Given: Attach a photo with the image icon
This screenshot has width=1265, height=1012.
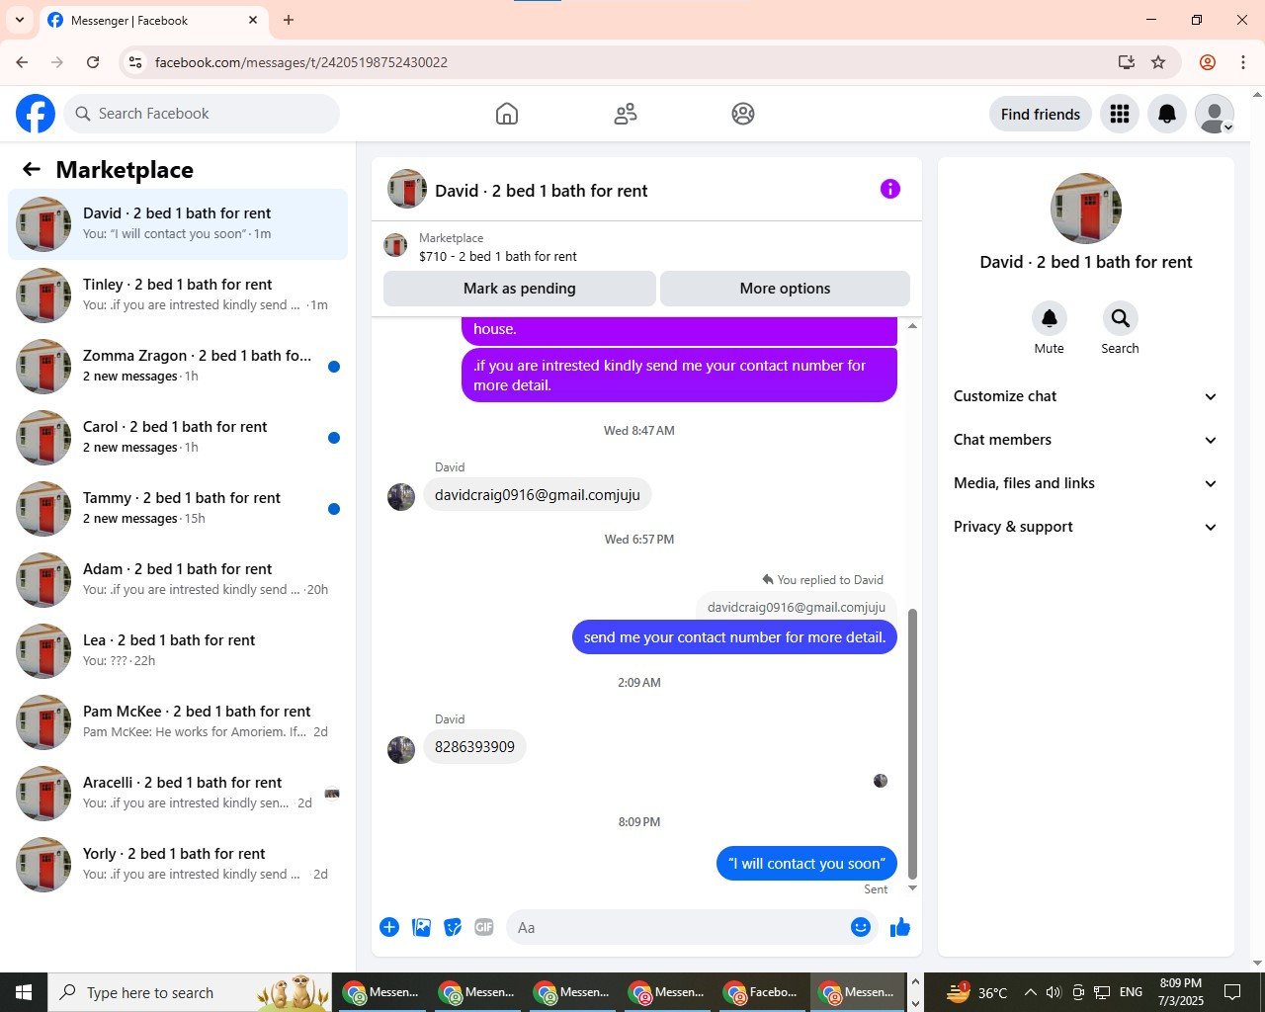Looking at the screenshot, I should [421, 927].
